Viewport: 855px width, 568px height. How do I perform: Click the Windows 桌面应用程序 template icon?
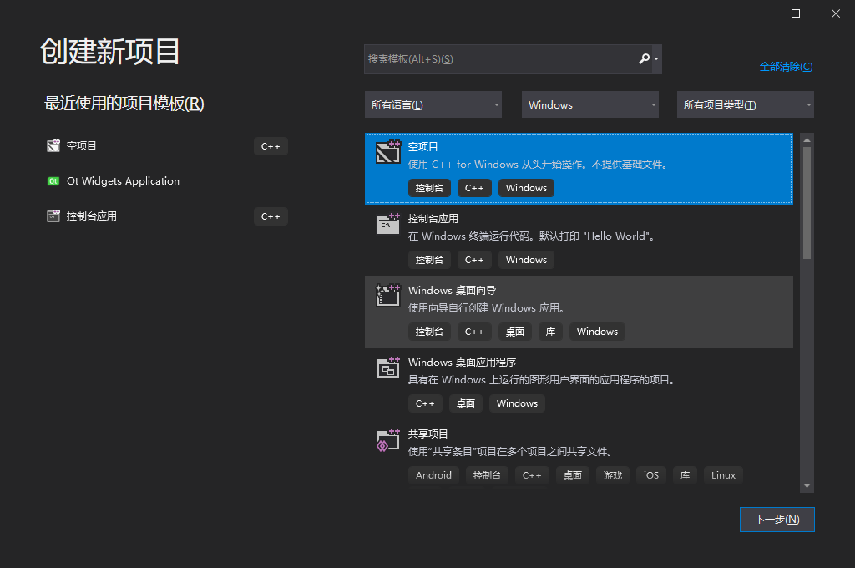tap(388, 368)
